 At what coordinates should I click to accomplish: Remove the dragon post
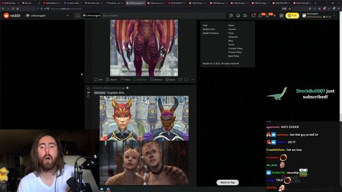156,79
